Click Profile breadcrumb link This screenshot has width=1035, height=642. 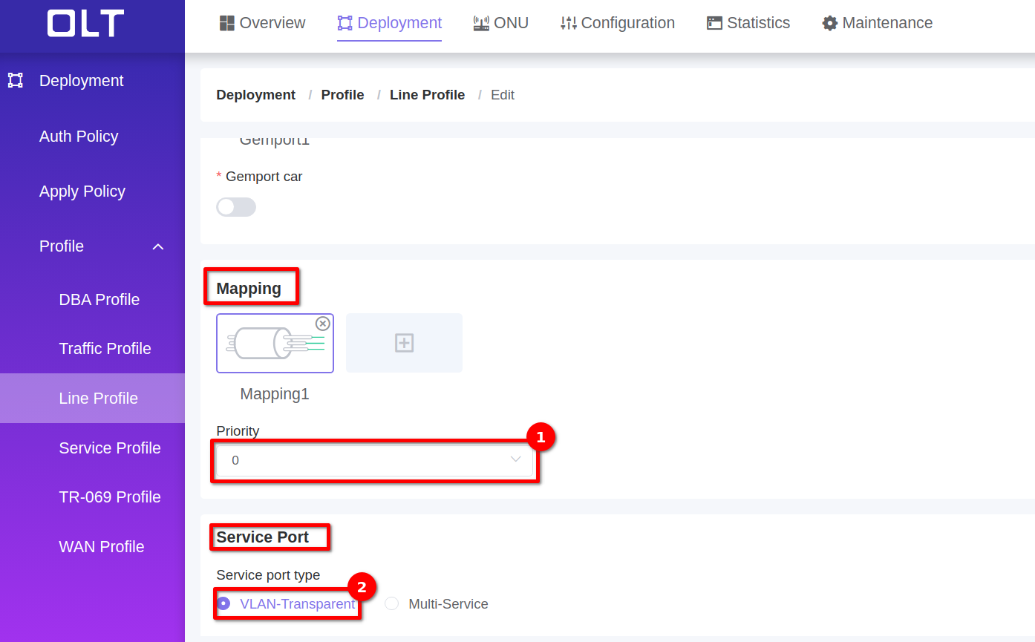342,95
